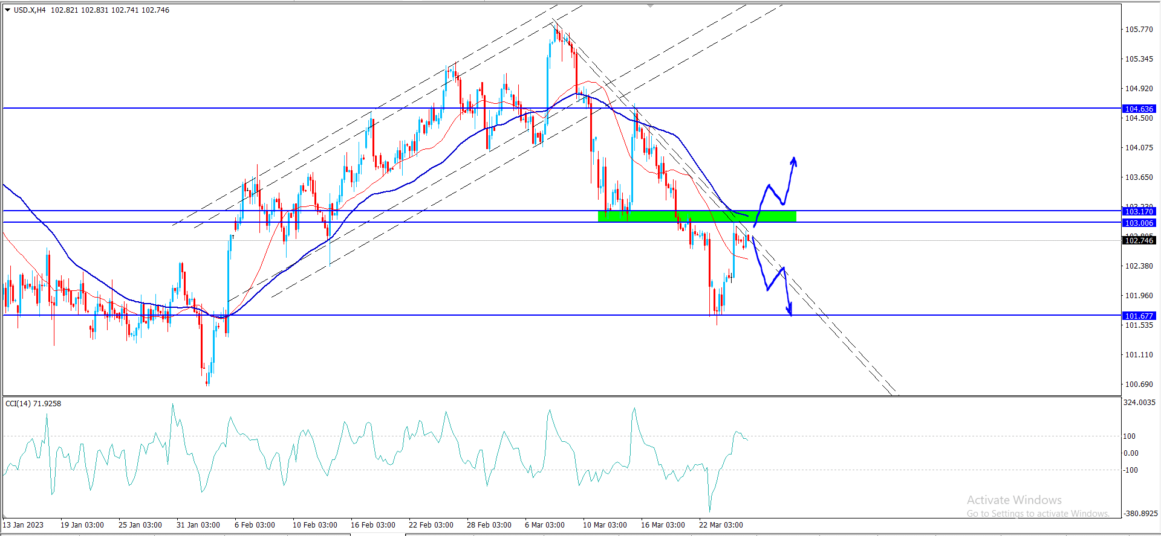Click the black 102.746 current price tag
The image size is (1161, 536).
click(1139, 240)
